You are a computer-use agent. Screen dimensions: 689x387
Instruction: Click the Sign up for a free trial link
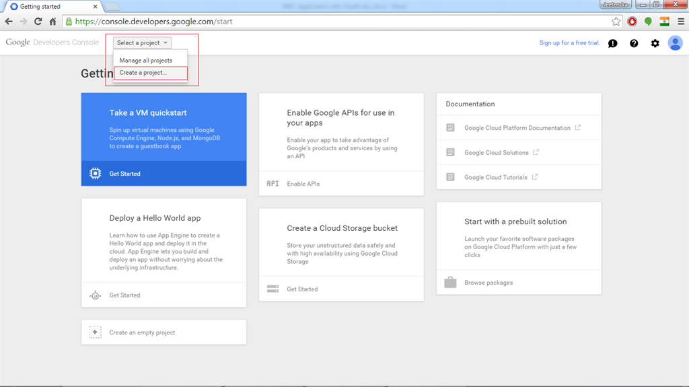point(569,42)
